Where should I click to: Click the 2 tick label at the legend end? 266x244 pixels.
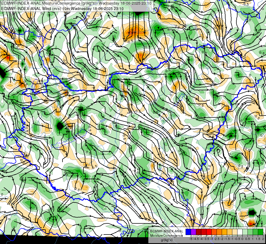pyautogui.click(x=263, y=239)
